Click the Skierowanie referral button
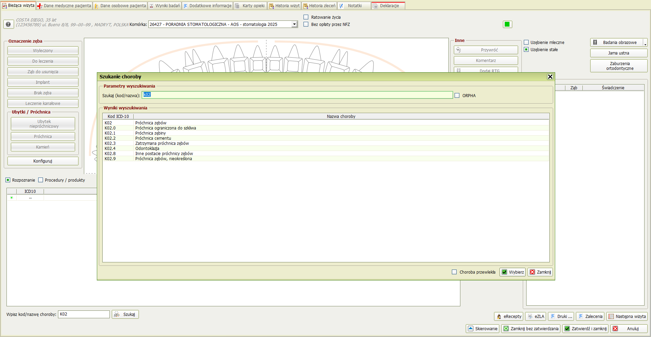 click(x=483, y=329)
